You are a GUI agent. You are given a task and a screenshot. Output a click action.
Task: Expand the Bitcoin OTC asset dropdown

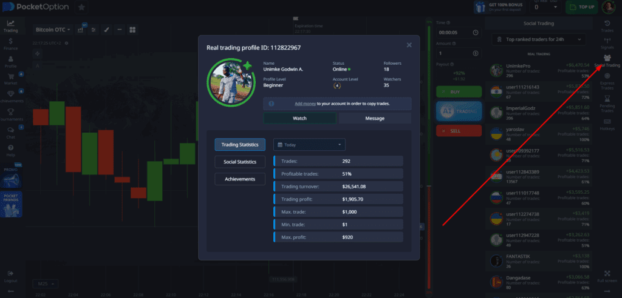[53, 29]
